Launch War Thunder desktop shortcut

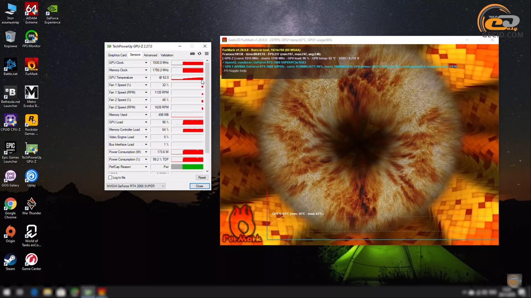click(x=31, y=206)
